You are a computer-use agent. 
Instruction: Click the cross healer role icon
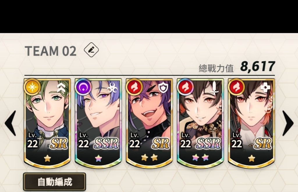tap(265, 88)
